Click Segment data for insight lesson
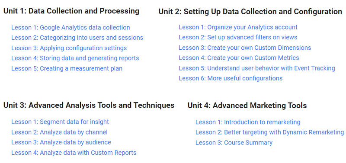Image resolution: width=346 pixels, height=163 pixels. pyautogui.click(x=60, y=122)
